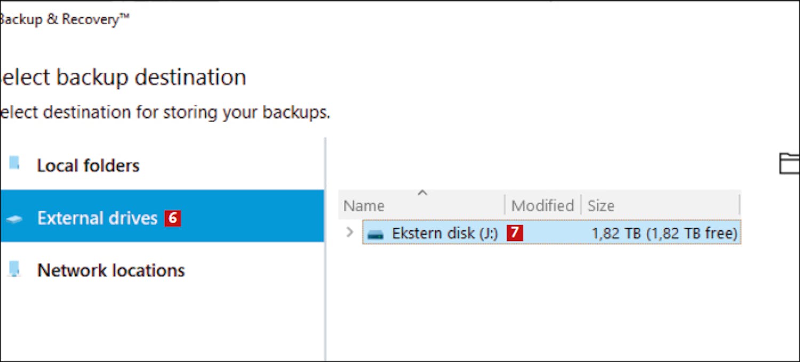Choose the External drives label

pyautogui.click(x=98, y=218)
